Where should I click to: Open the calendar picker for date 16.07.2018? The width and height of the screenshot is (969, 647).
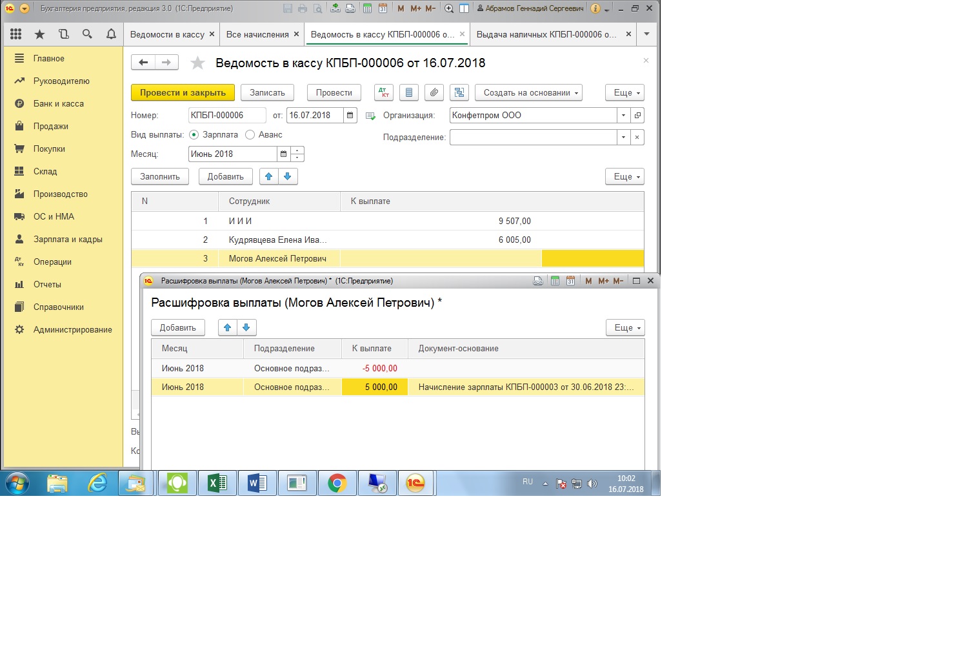point(350,115)
